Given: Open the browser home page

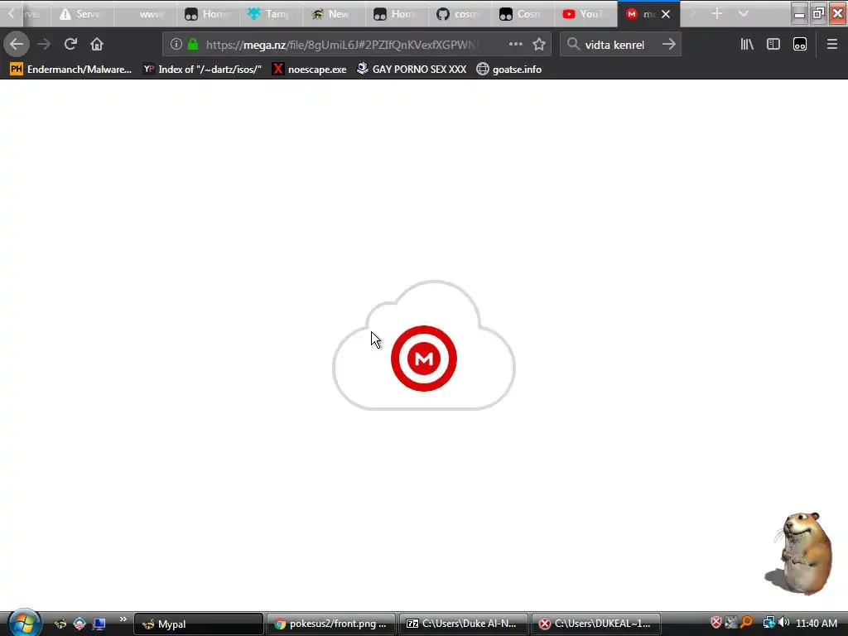Looking at the screenshot, I should tap(97, 44).
